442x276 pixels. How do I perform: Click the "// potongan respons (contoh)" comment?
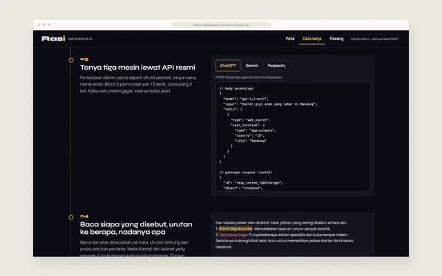pos(246,172)
